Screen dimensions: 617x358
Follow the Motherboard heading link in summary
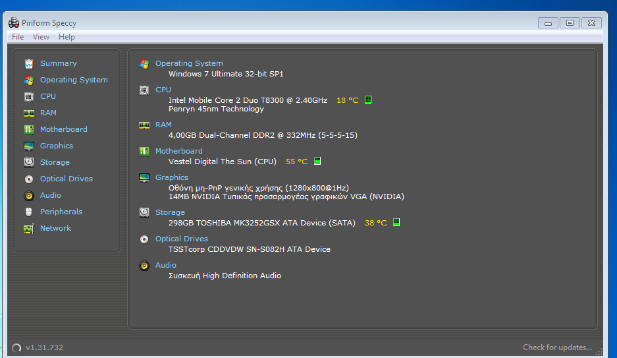(178, 151)
